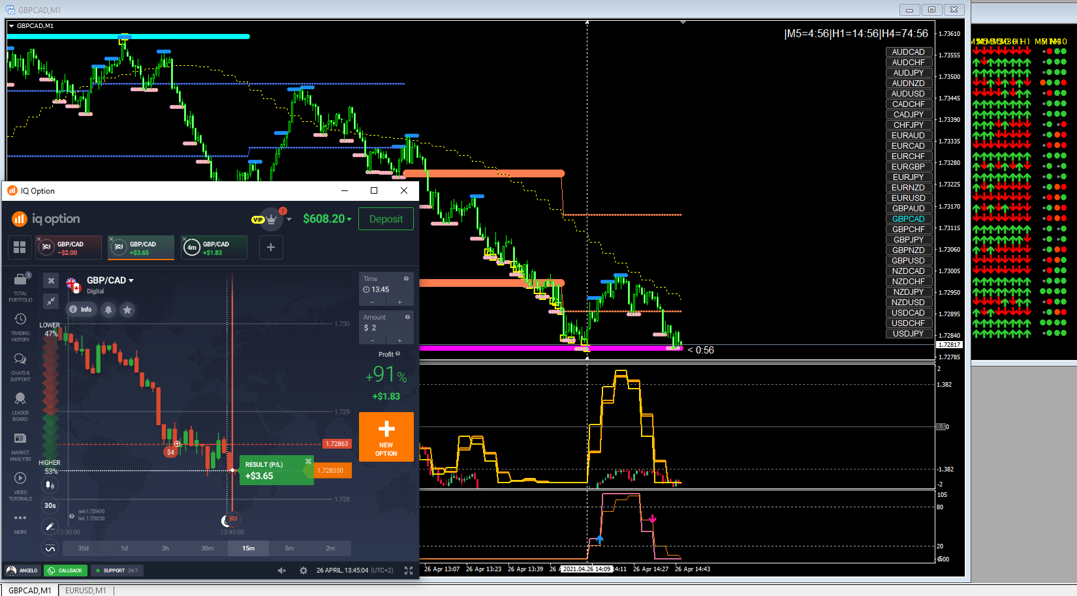Screen dimensions: 1077x596
Task: Open the candlestick chart type selector
Action: [50, 484]
